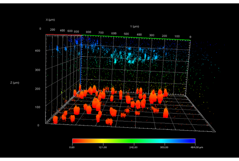Click the Y-axis tick label "300"
This screenshot has width=239, height=161.
click(x=152, y=35)
